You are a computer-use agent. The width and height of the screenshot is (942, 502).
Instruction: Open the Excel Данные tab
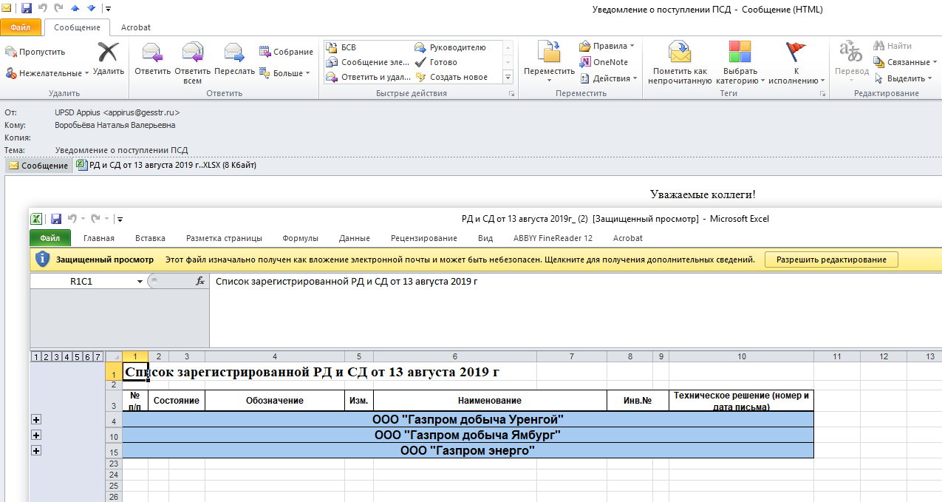355,238
